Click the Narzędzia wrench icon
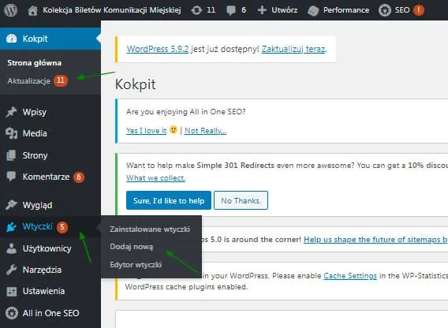This screenshot has width=448, height=328. click(11, 270)
